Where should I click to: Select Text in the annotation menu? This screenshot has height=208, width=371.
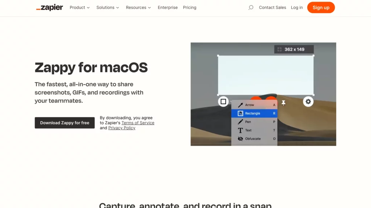point(254,130)
